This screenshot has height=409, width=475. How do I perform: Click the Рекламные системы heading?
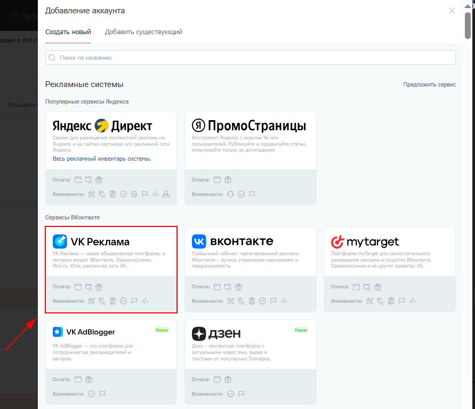click(84, 84)
